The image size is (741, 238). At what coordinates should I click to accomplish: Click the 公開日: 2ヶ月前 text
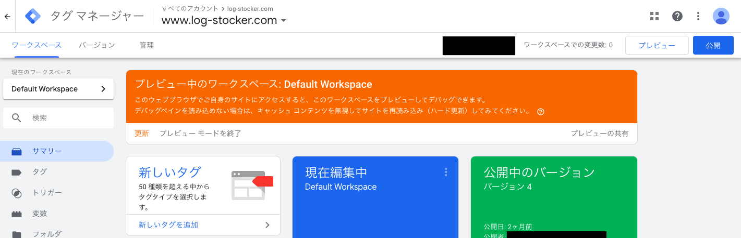(x=507, y=227)
